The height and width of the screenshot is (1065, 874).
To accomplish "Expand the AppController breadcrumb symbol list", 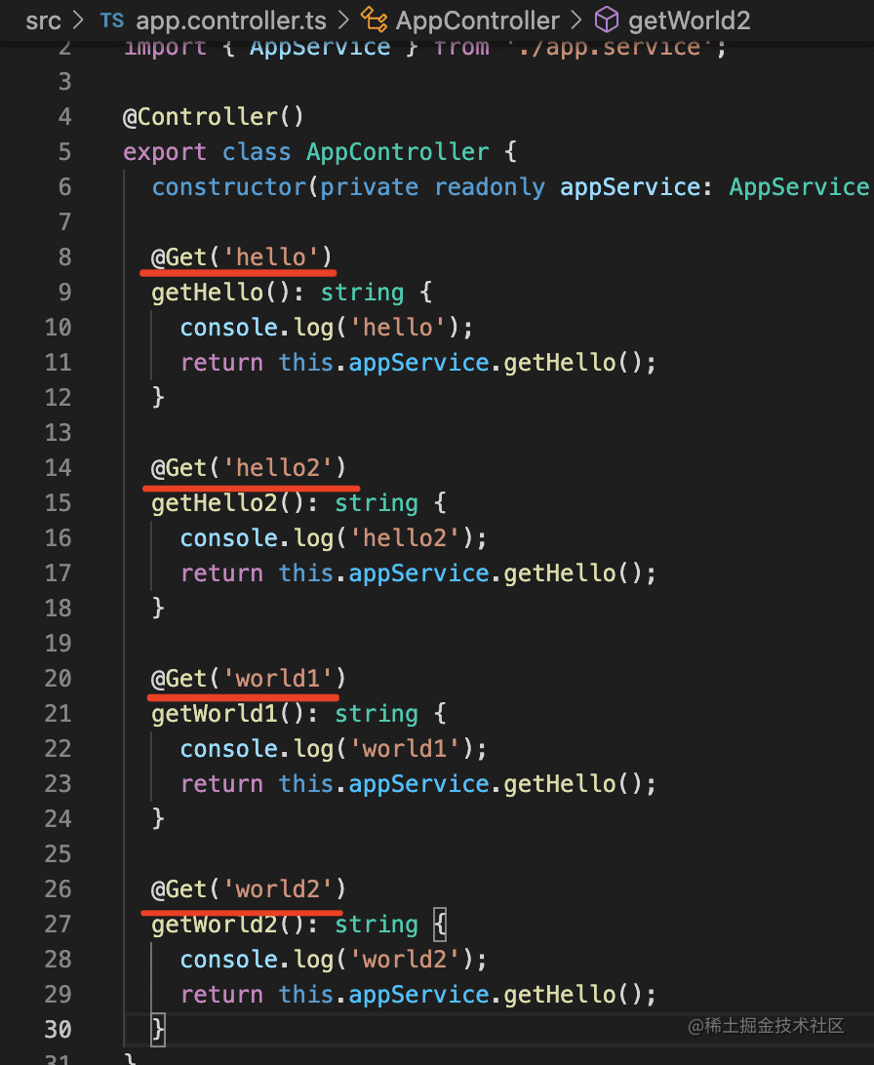I will (x=477, y=20).
